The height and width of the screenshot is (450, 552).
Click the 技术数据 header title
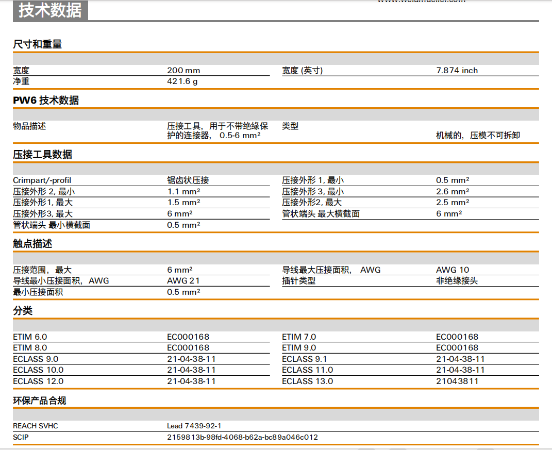(x=50, y=10)
